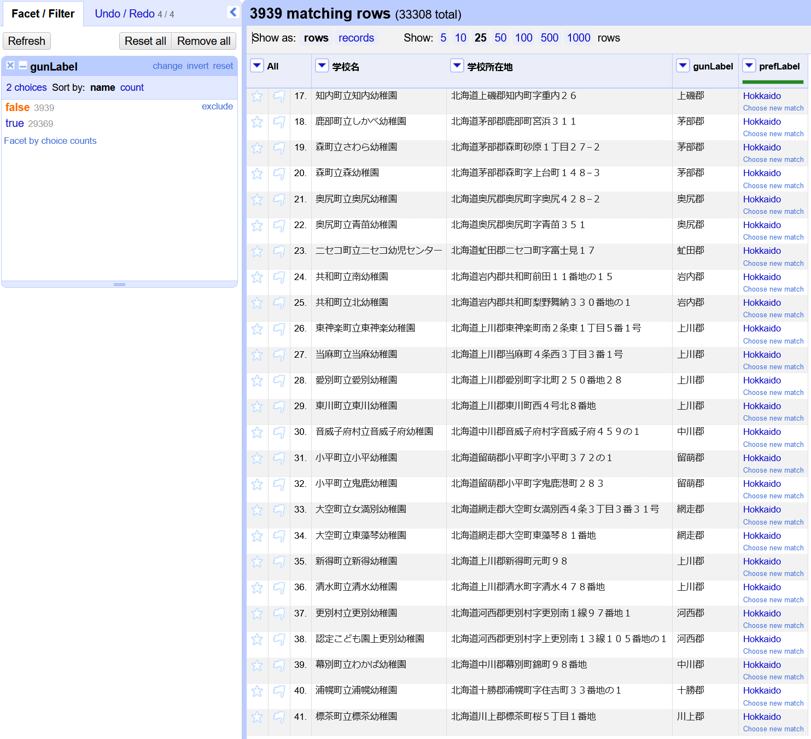Screen dimensions: 811x739
Task: Switch to the Facet / Filter tab
Action: (x=43, y=14)
